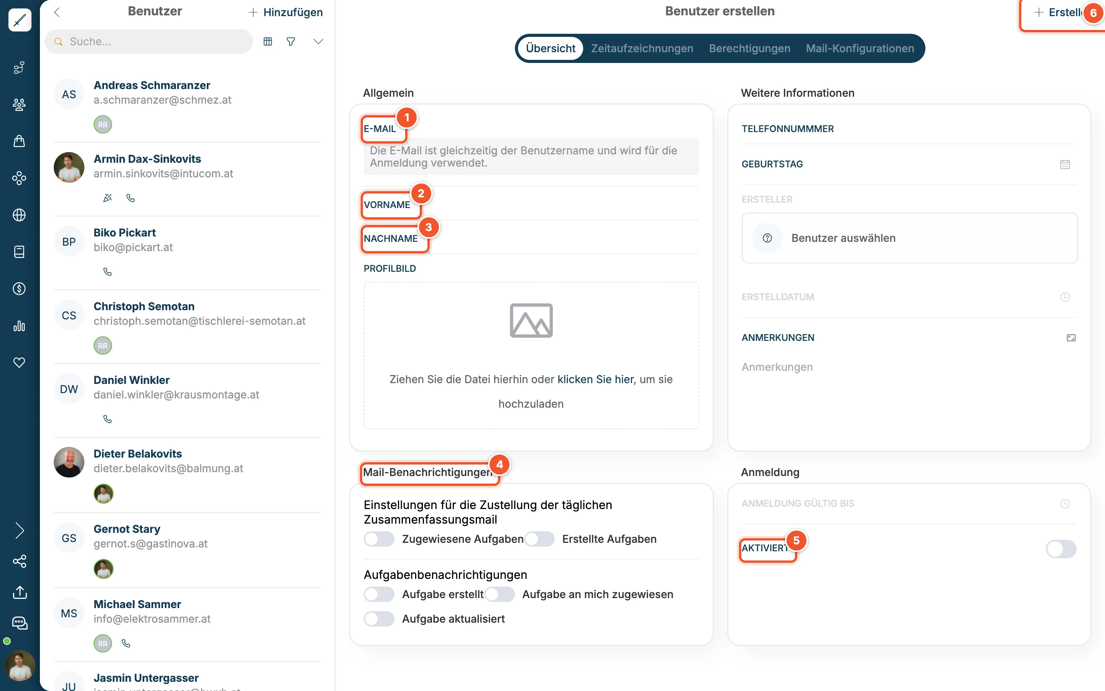Go back with the left chevron

click(57, 12)
